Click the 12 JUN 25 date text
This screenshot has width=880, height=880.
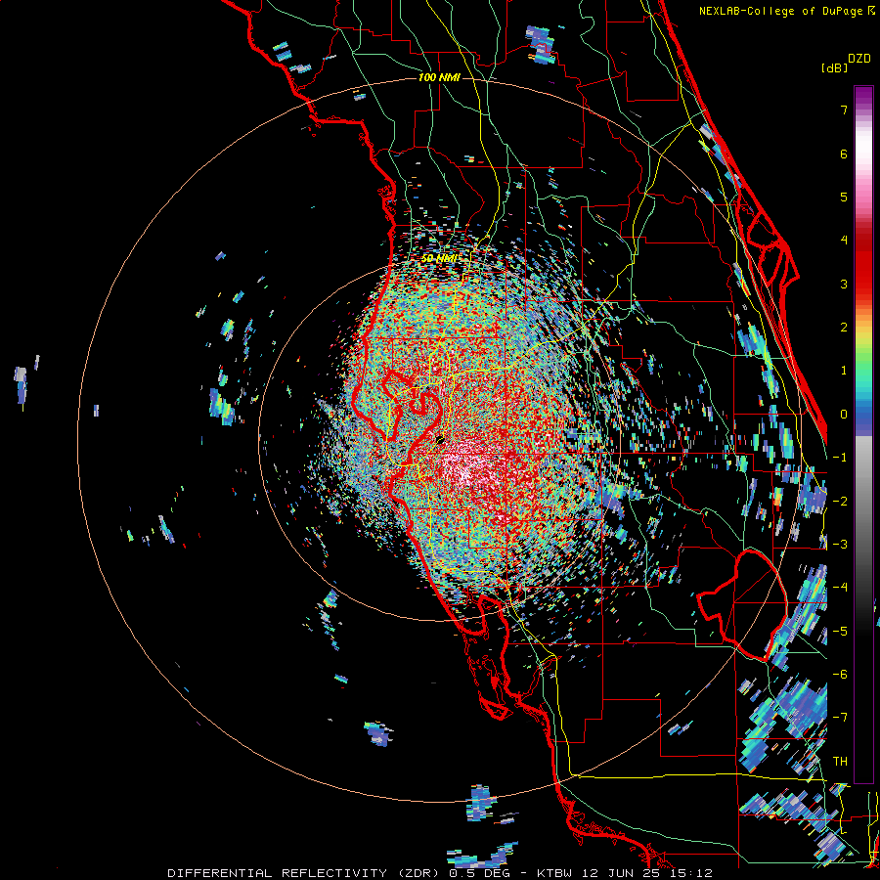pos(621,873)
